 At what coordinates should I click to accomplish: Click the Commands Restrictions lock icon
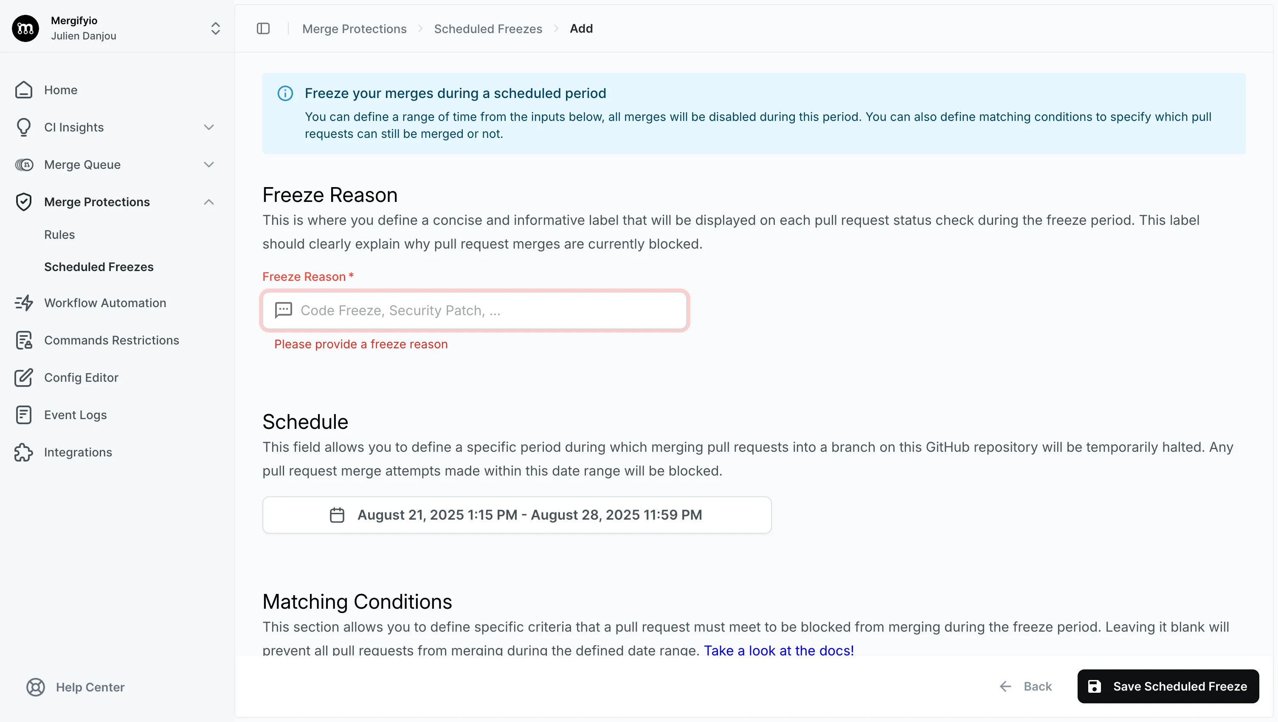(23, 340)
